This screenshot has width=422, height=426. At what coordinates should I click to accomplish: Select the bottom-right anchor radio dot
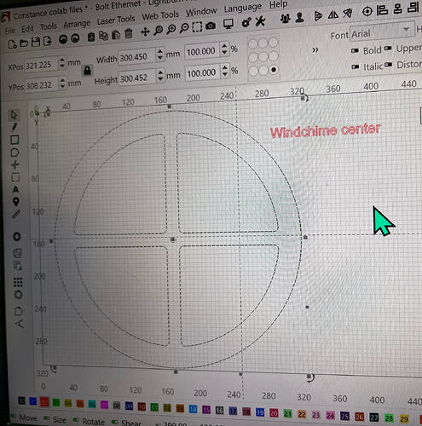274,70
